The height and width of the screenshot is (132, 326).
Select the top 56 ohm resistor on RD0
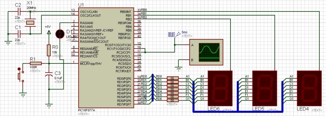(x=173, y=78)
